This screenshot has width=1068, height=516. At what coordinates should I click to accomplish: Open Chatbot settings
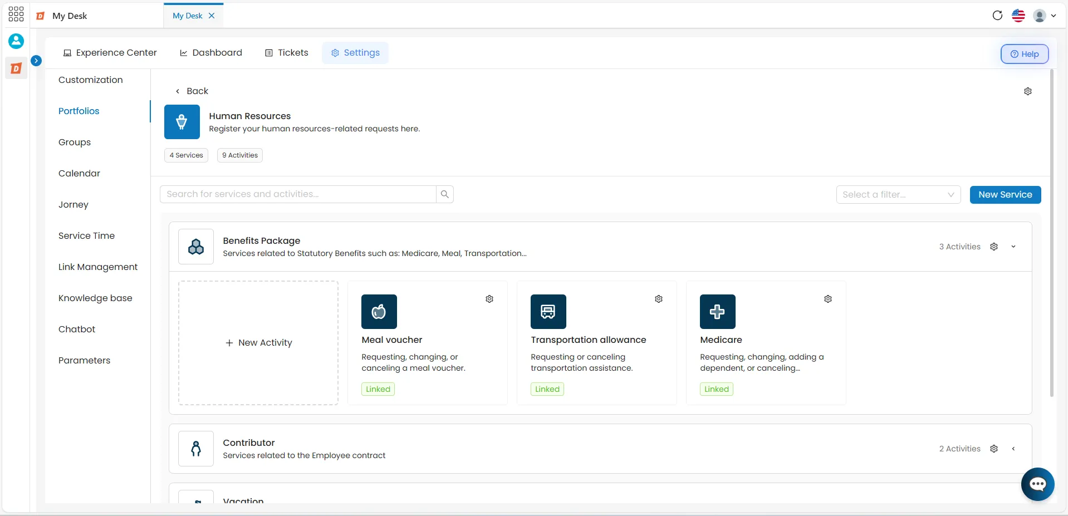coord(77,329)
